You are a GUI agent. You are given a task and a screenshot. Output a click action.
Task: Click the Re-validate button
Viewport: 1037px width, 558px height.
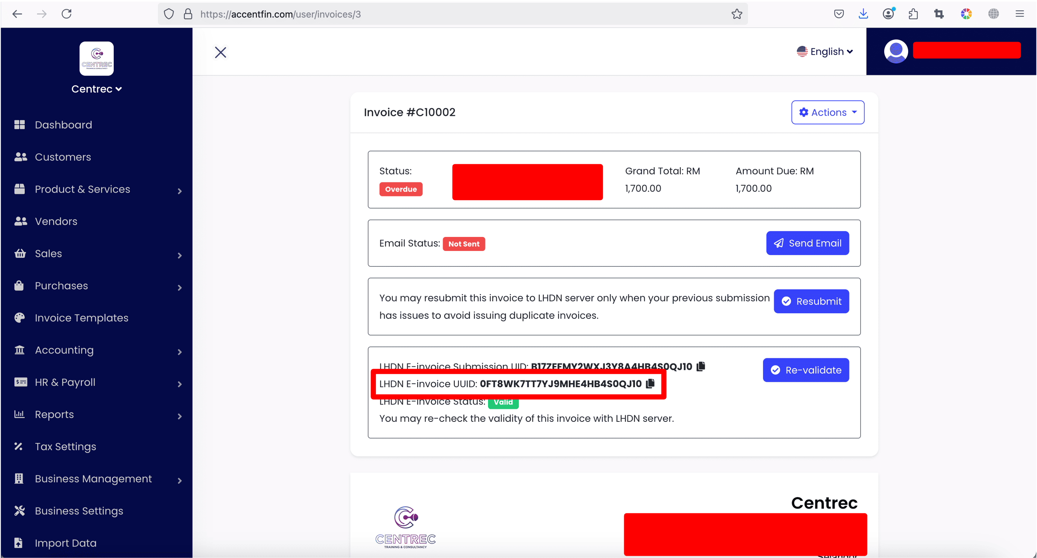pos(806,370)
